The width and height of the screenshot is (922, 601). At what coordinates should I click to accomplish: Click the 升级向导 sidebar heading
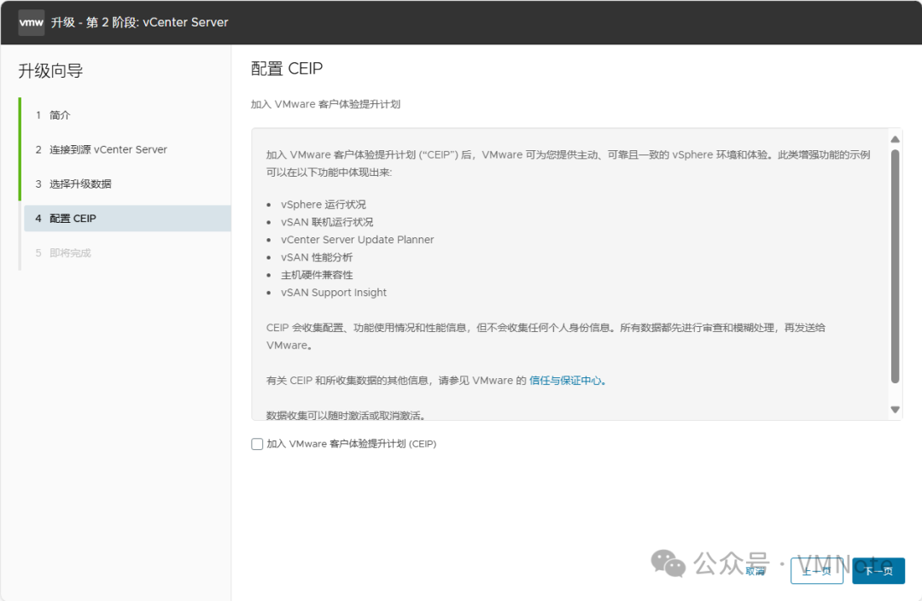pyautogui.click(x=50, y=71)
